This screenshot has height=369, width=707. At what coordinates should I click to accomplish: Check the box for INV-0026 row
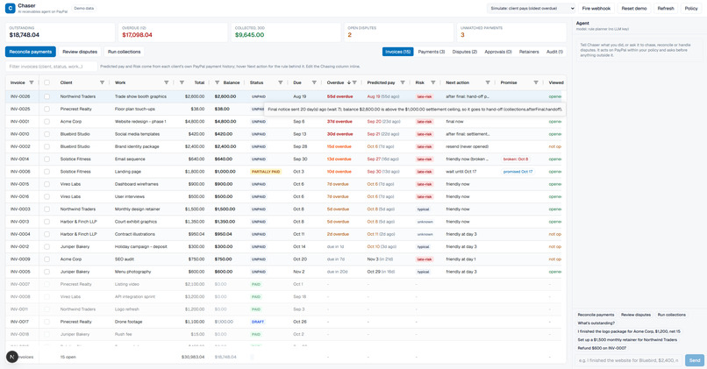pyautogui.click(x=46, y=96)
